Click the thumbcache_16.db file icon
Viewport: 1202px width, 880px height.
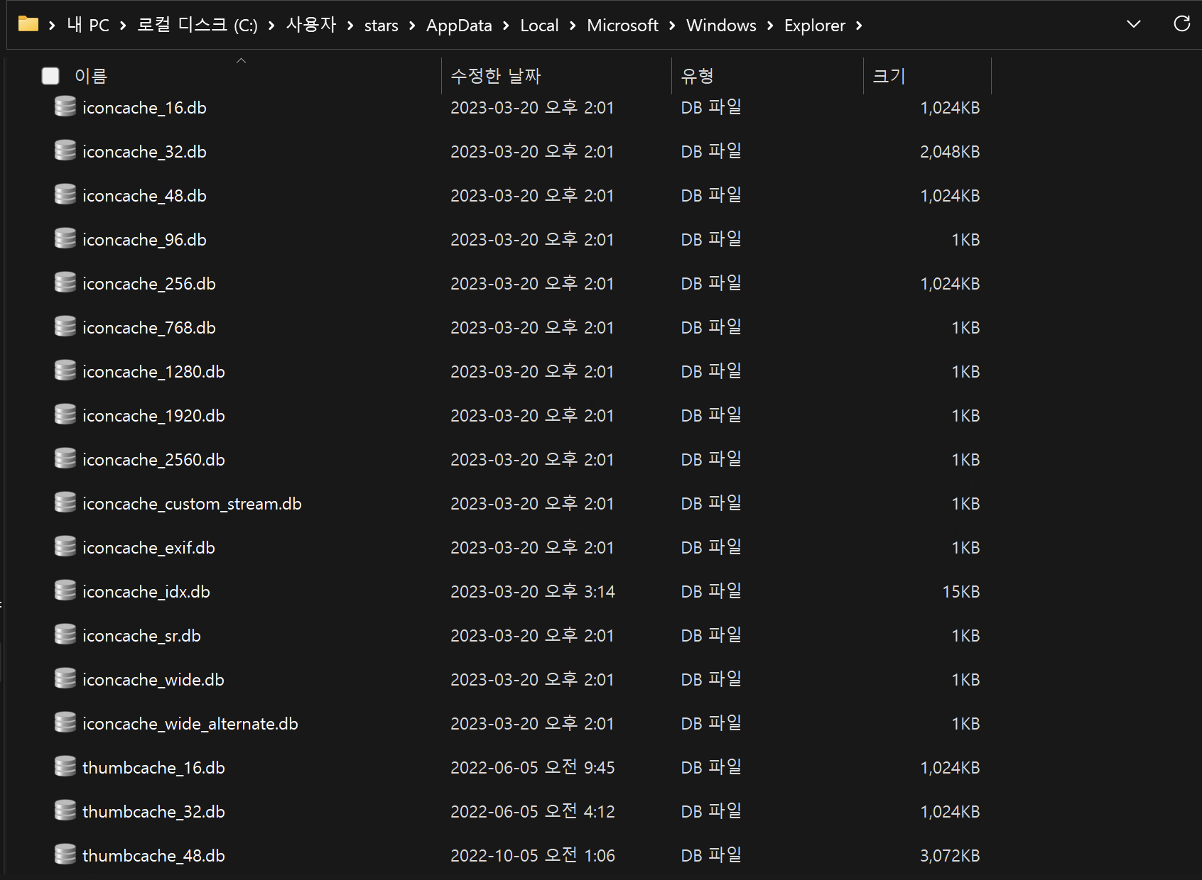[x=65, y=767]
